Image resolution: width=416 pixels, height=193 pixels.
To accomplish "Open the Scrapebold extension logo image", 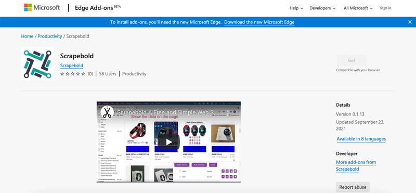I will click(x=37, y=64).
